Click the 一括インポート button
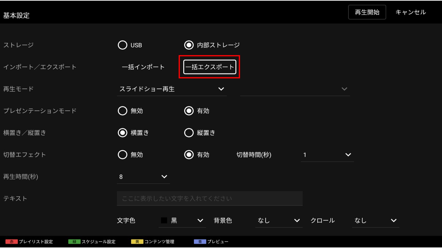Viewport: 442px width, 248px height. click(x=143, y=67)
